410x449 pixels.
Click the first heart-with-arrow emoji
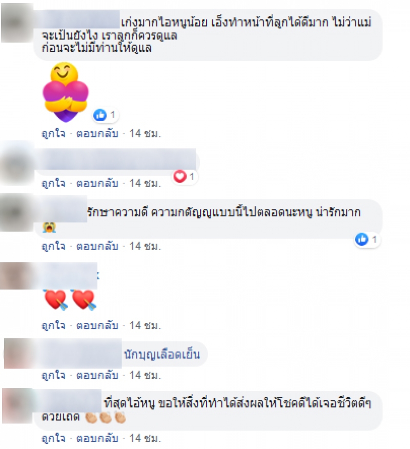tap(56, 300)
